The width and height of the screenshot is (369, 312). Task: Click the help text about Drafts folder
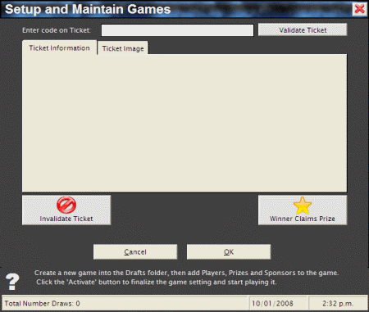coord(186,273)
